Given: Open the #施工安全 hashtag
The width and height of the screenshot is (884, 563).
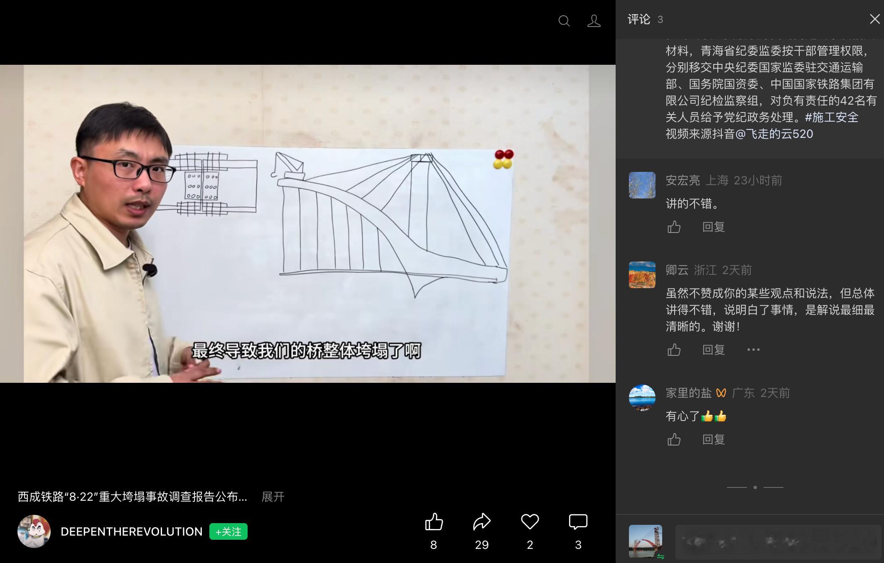Looking at the screenshot, I should point(832,117).
